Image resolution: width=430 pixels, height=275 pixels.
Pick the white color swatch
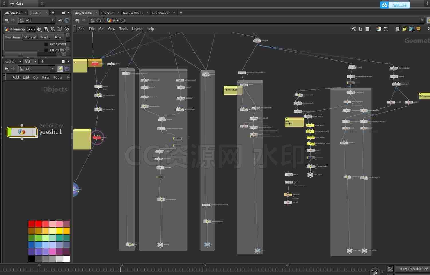(66, 259)
